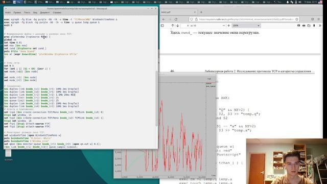Open the 200% zoom dropdown in PDF viewer

[246, 26]
